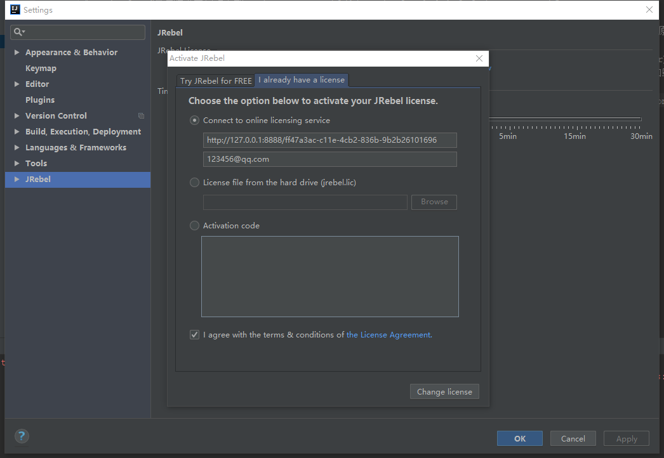664x458 pixels.
Task: Open Keymap settings page
Action: pos(41,68)
